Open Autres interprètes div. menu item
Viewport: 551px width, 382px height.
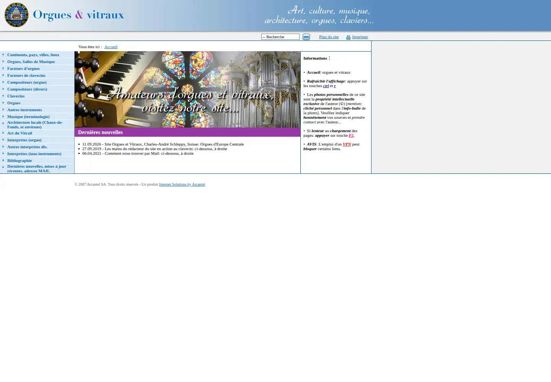27,147
